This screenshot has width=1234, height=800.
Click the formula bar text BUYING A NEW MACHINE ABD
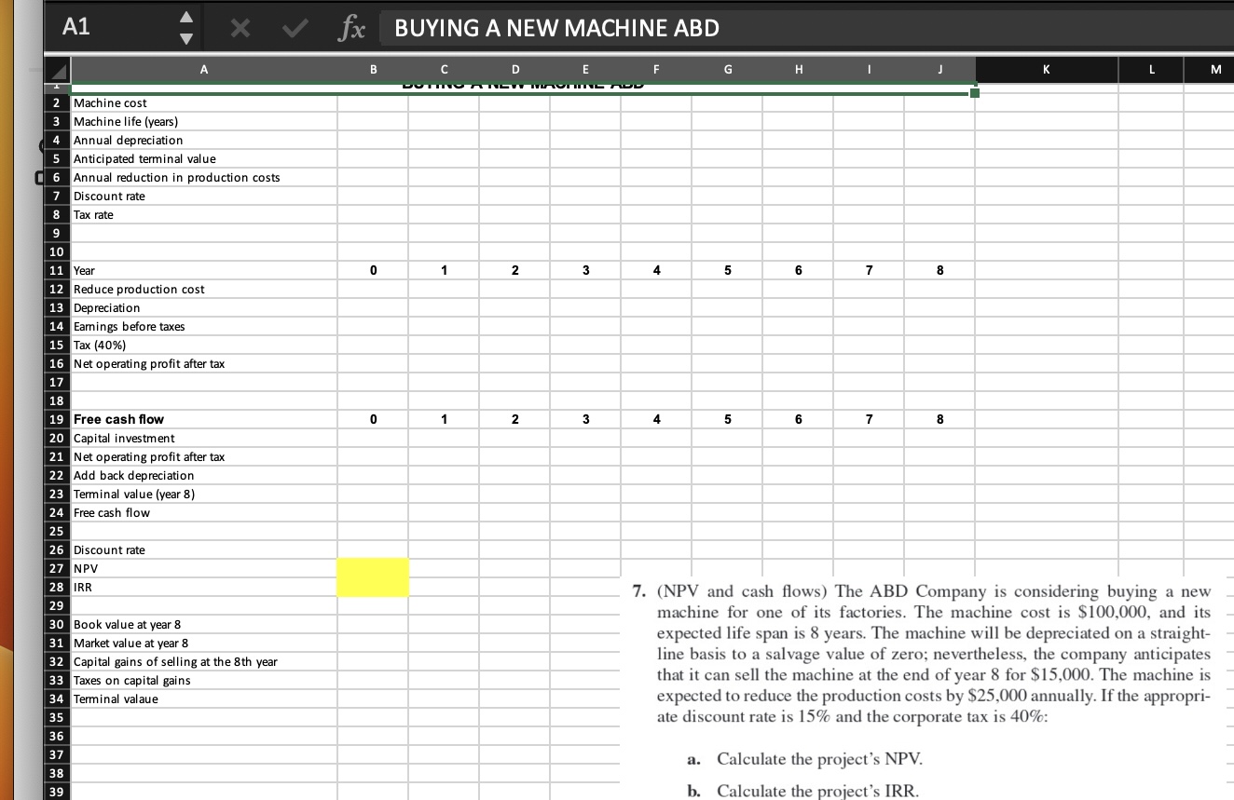[557, 28]
